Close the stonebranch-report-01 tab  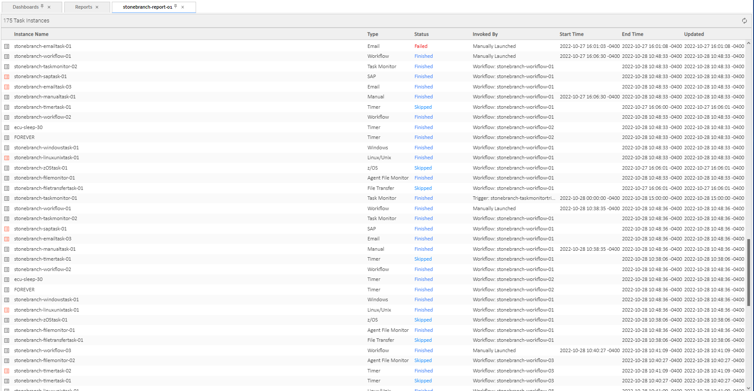(183, 7)
